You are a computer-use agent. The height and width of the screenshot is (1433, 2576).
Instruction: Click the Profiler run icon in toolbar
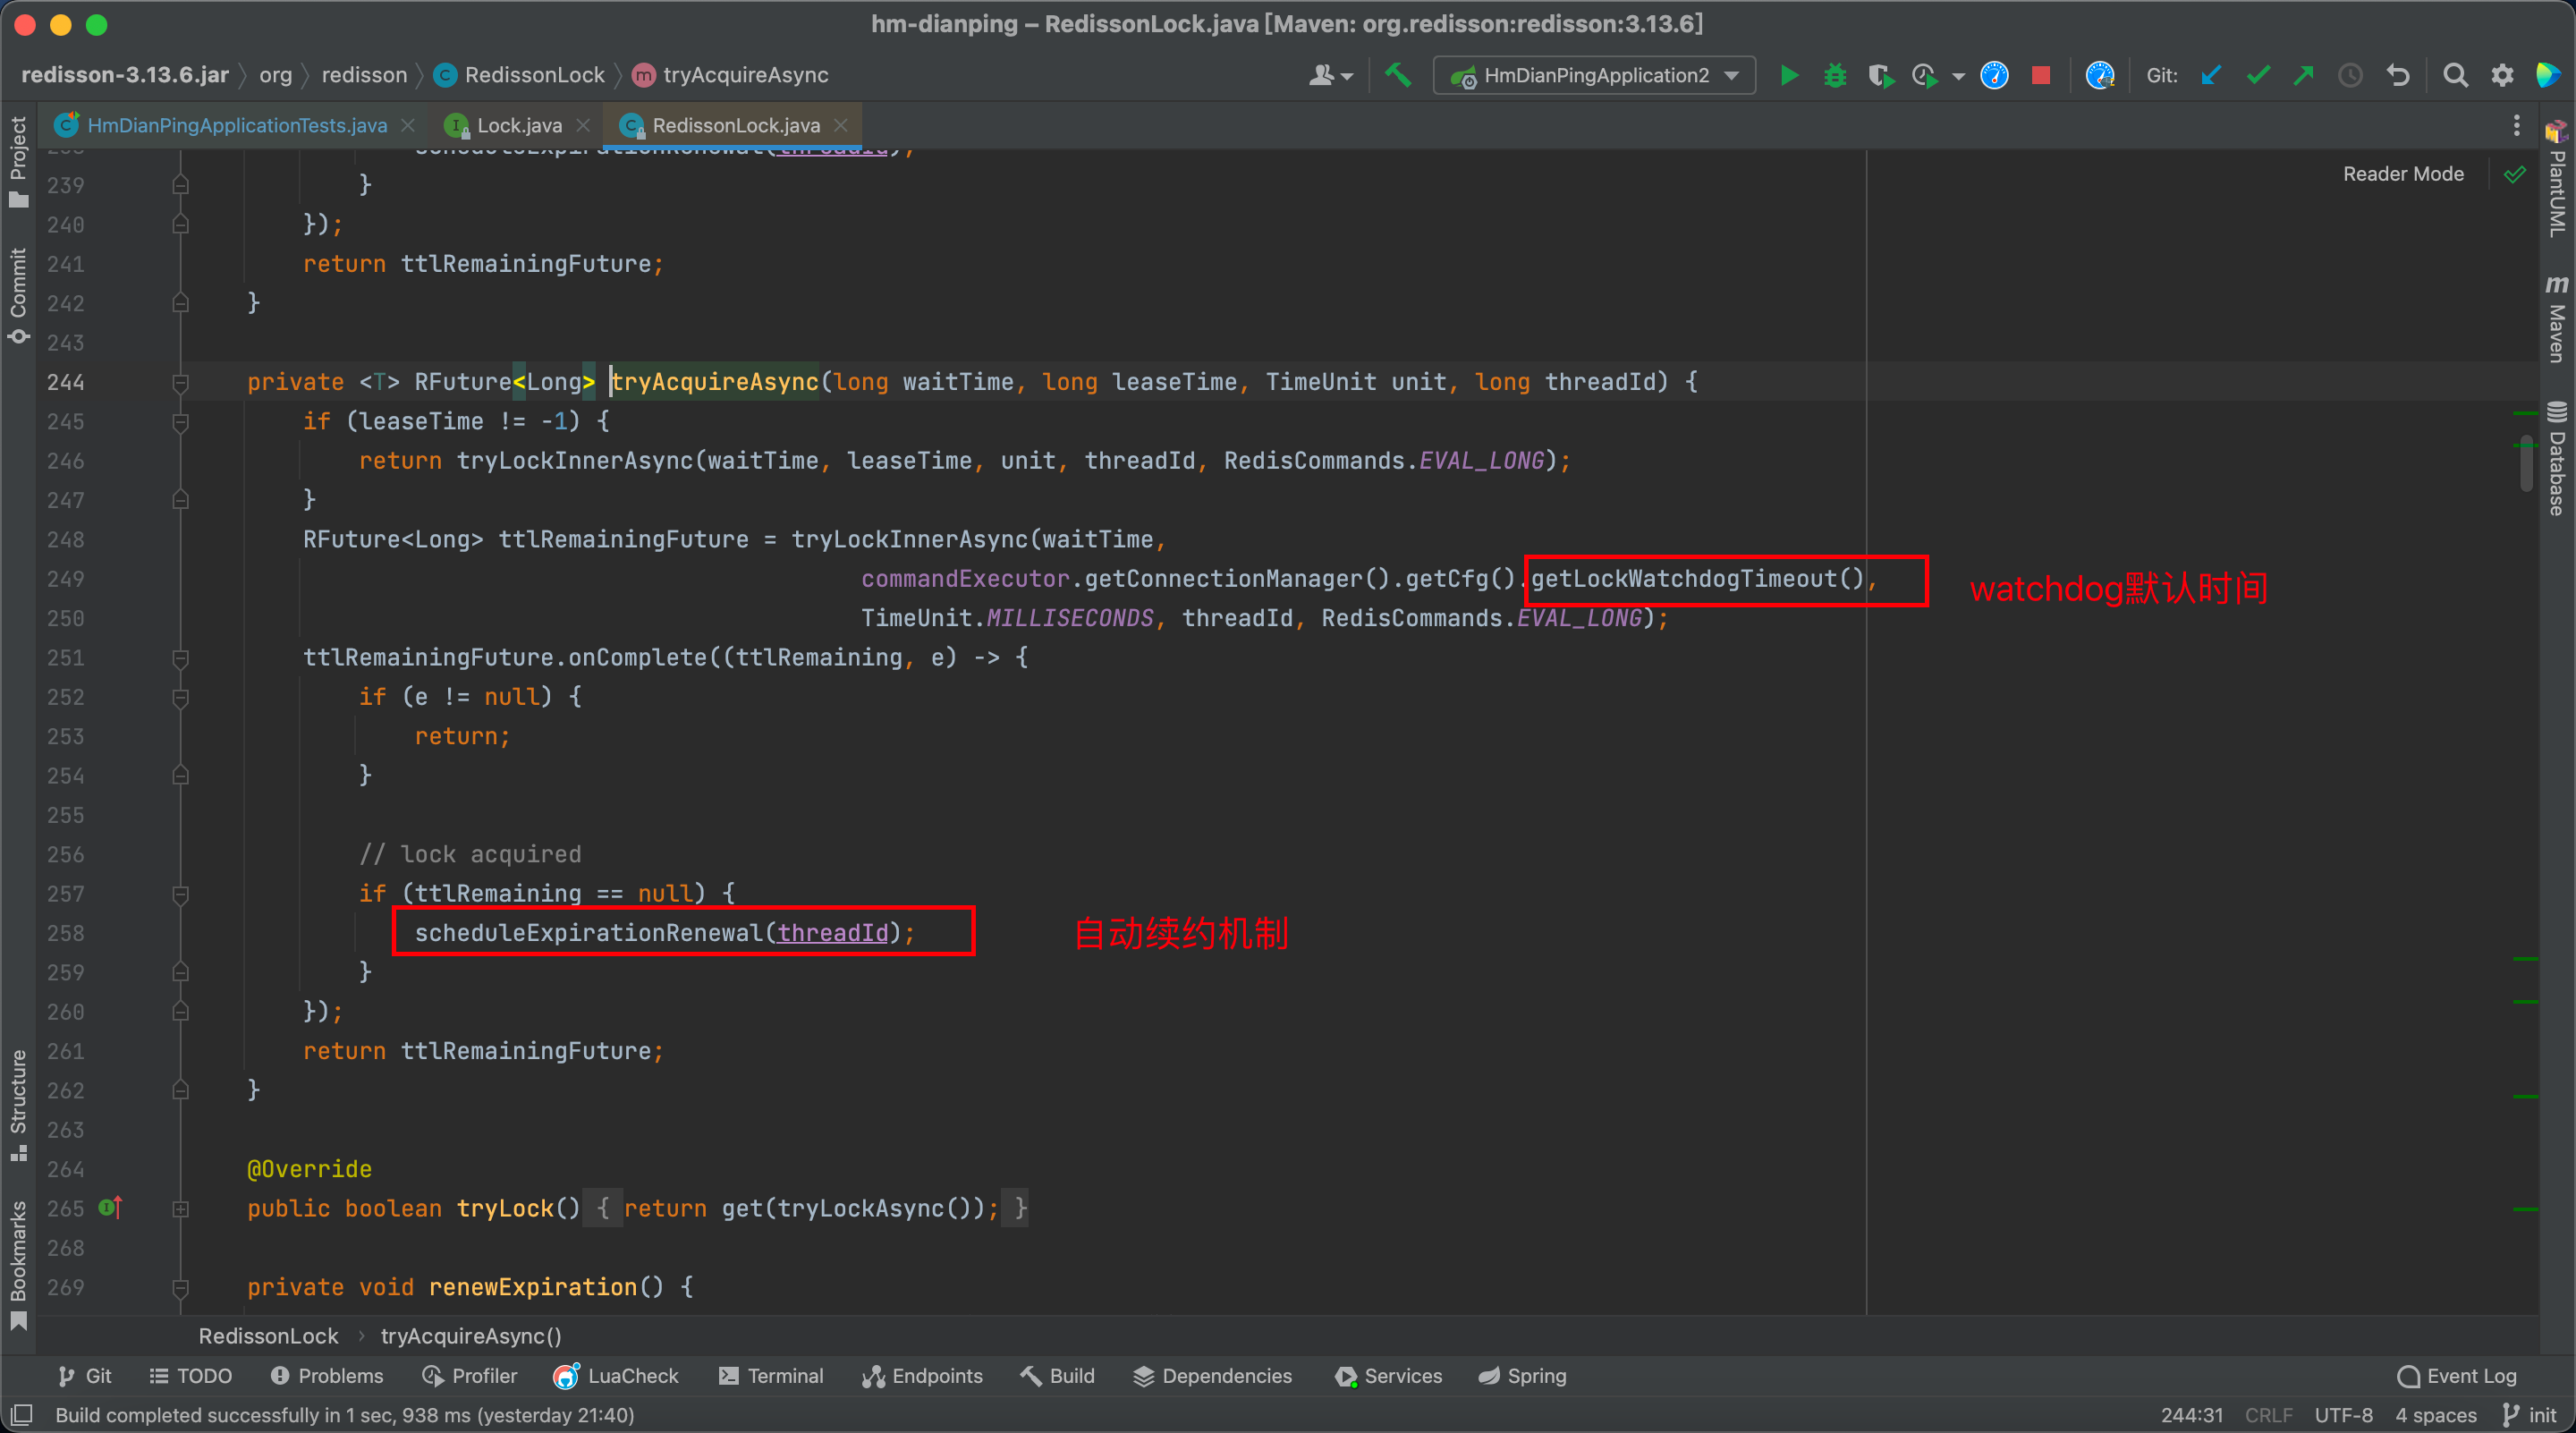click(x=1924, y=75)
